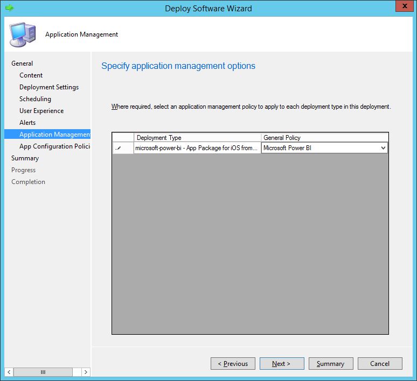Click the sidebar horizontal scrollbar thumb

click(43, 372)
